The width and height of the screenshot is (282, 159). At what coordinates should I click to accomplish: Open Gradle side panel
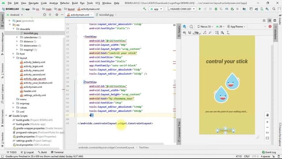pyautogui.click(x=280, y=19)
